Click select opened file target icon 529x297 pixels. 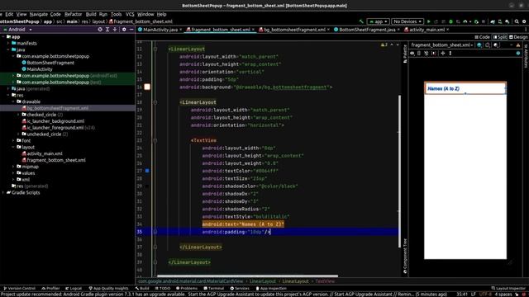[x=100, y=30]
